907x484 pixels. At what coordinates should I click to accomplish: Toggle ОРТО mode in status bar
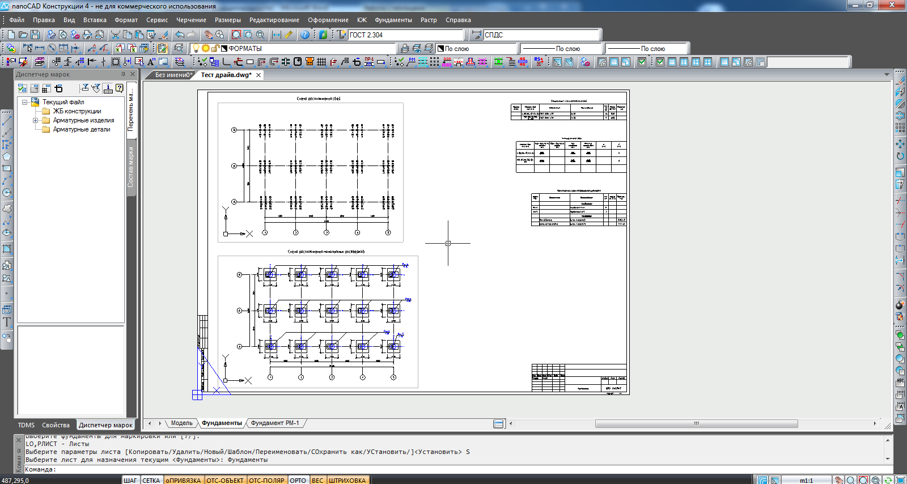298,480
